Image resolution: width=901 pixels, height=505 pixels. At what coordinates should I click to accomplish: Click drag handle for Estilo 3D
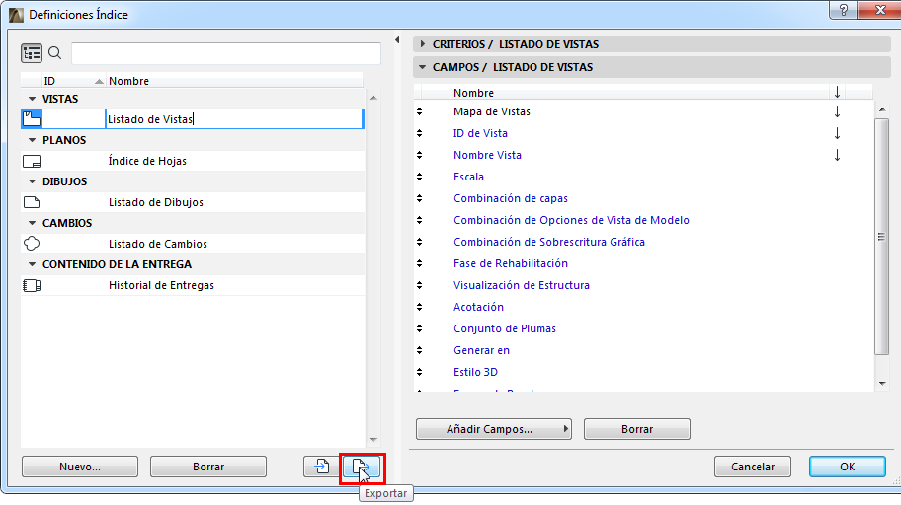420,372
